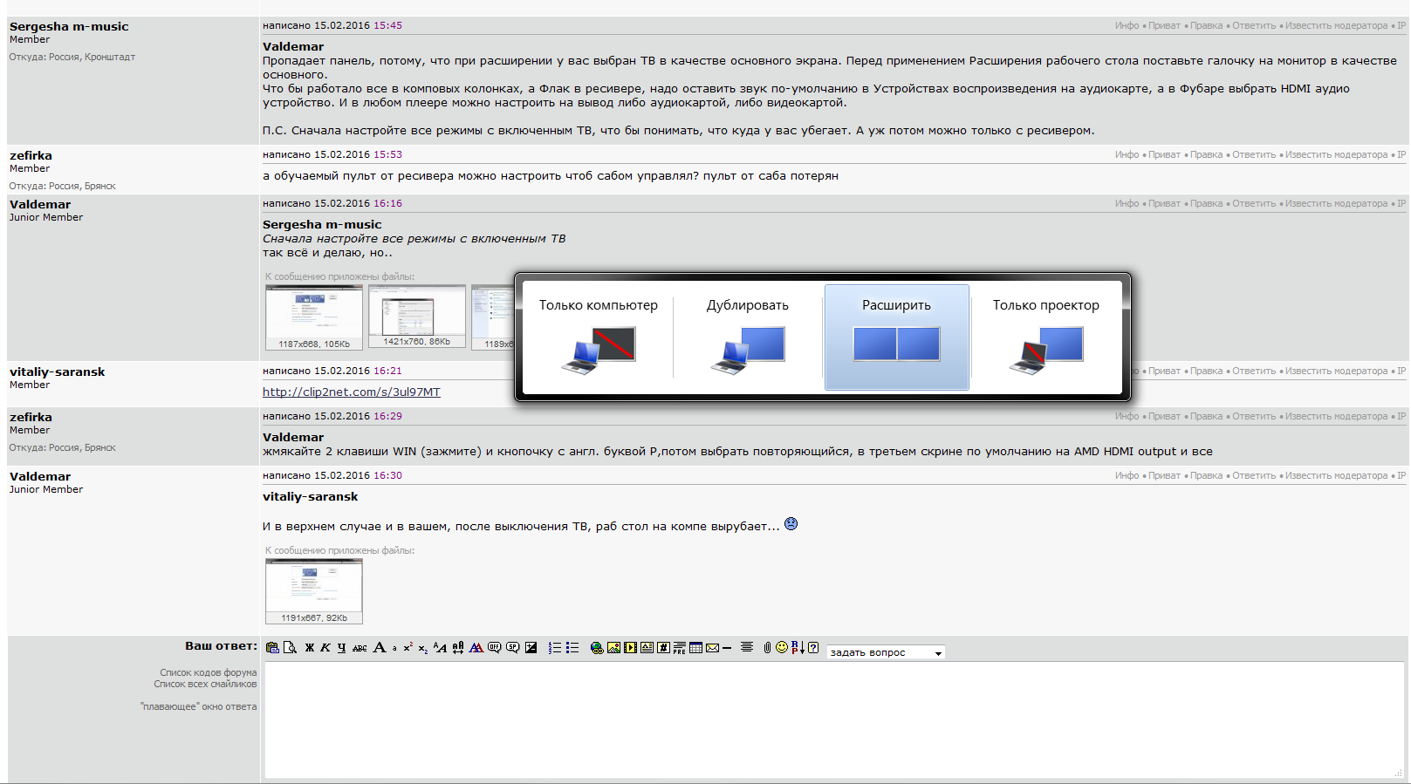The height and width of the screenshot is (784, 1411).
Task: Click the question mark help icon
Action: point(813,647)
